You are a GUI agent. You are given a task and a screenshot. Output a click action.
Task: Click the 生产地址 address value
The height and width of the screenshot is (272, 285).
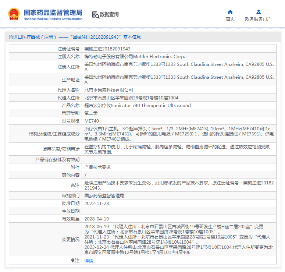pyautogui.click(x=179, y=80)
